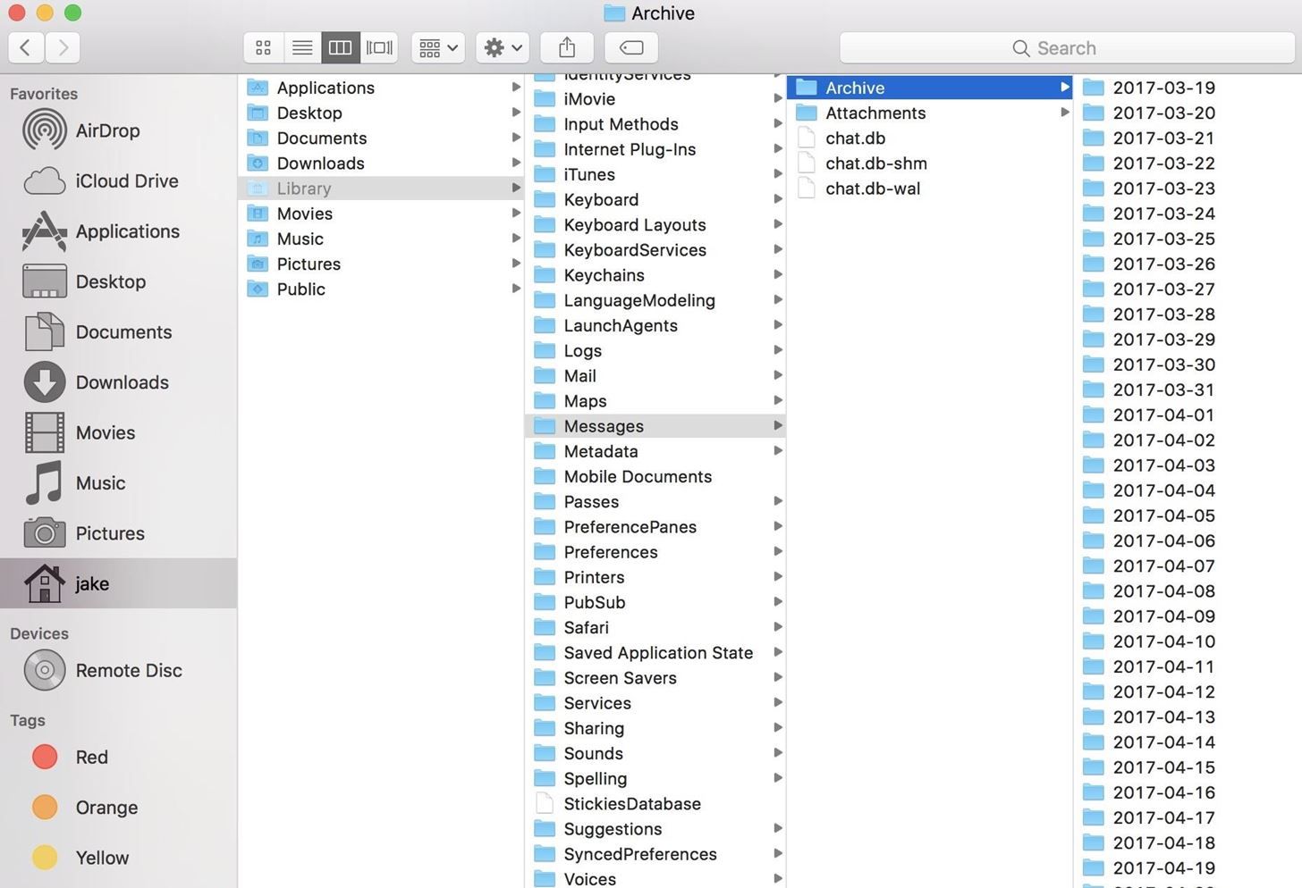Open AirDrop in the sidebar
The width and height of the screenshot is (1302, 888).
[107, 130]
